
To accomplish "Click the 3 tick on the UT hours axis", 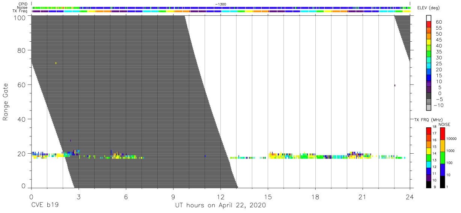I will (78, 197).
